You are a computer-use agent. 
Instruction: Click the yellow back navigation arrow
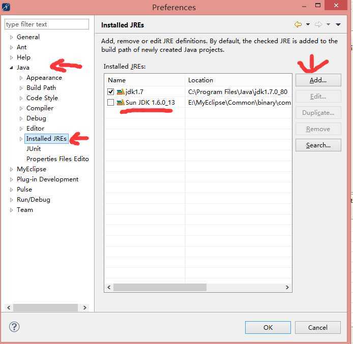point(298,24)
